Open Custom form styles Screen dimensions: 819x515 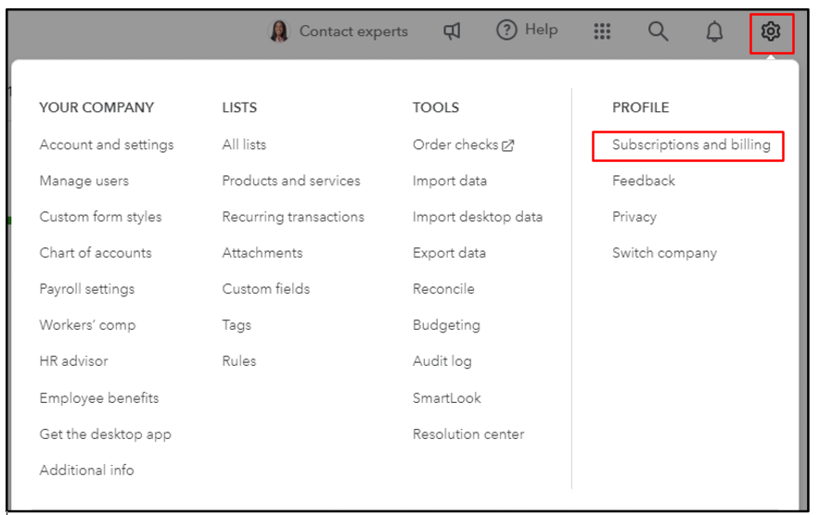(100, 217)
